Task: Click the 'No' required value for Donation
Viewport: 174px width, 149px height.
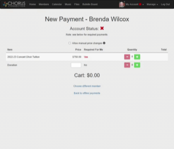Action: (85, 65)
